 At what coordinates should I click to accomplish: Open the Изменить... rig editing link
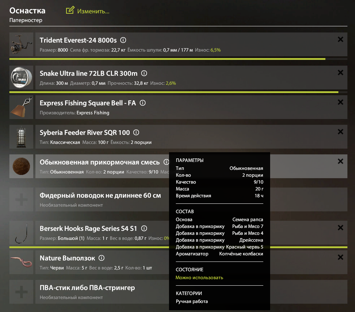click(x=93, y=11)
